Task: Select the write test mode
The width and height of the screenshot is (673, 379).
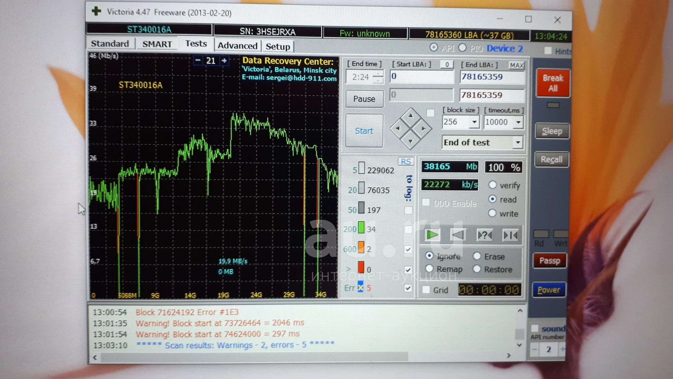Action: coord(492,213)
